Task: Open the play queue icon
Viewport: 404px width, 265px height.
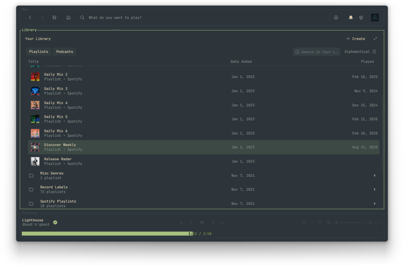Action: click(320, 222)
